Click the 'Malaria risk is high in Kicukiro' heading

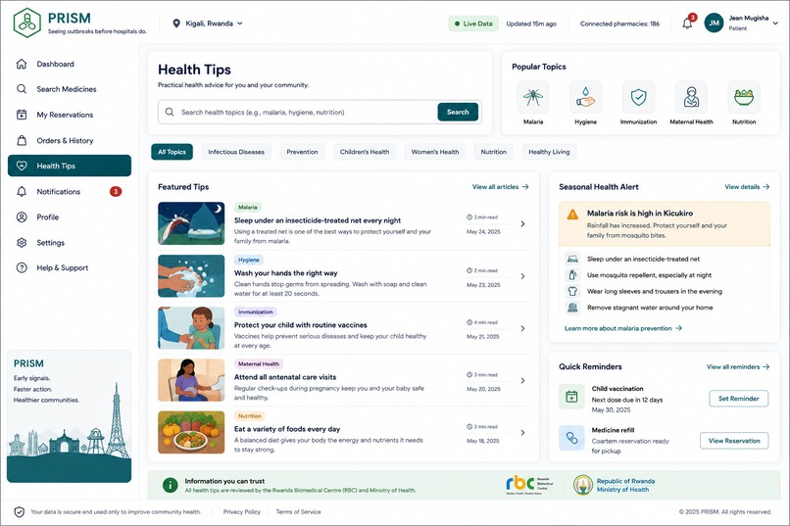(x=640, y=214)
